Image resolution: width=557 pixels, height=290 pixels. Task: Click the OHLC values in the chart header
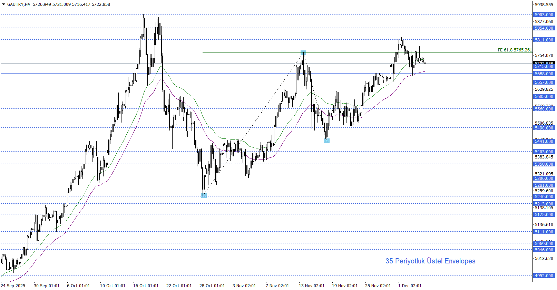click(71, 4)
